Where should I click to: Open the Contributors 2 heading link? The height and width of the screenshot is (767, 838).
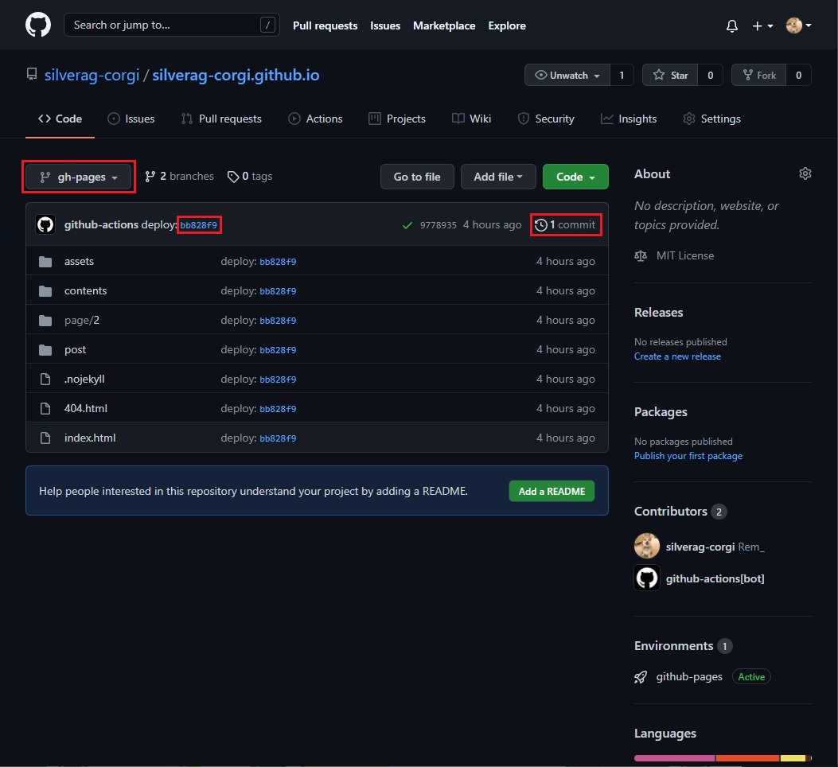[x=680, y=512]
